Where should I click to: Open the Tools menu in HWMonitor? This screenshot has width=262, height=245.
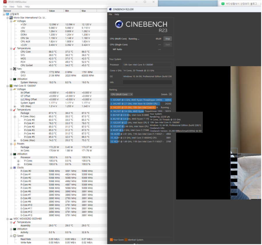coord(20,7)
